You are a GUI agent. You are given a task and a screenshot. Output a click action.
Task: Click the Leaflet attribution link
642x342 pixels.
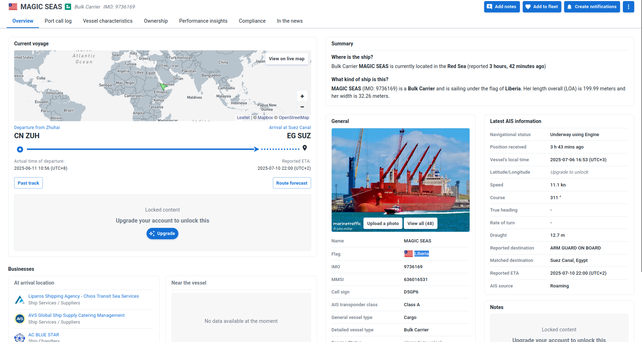pyautogui.click(x=243, y=118)
